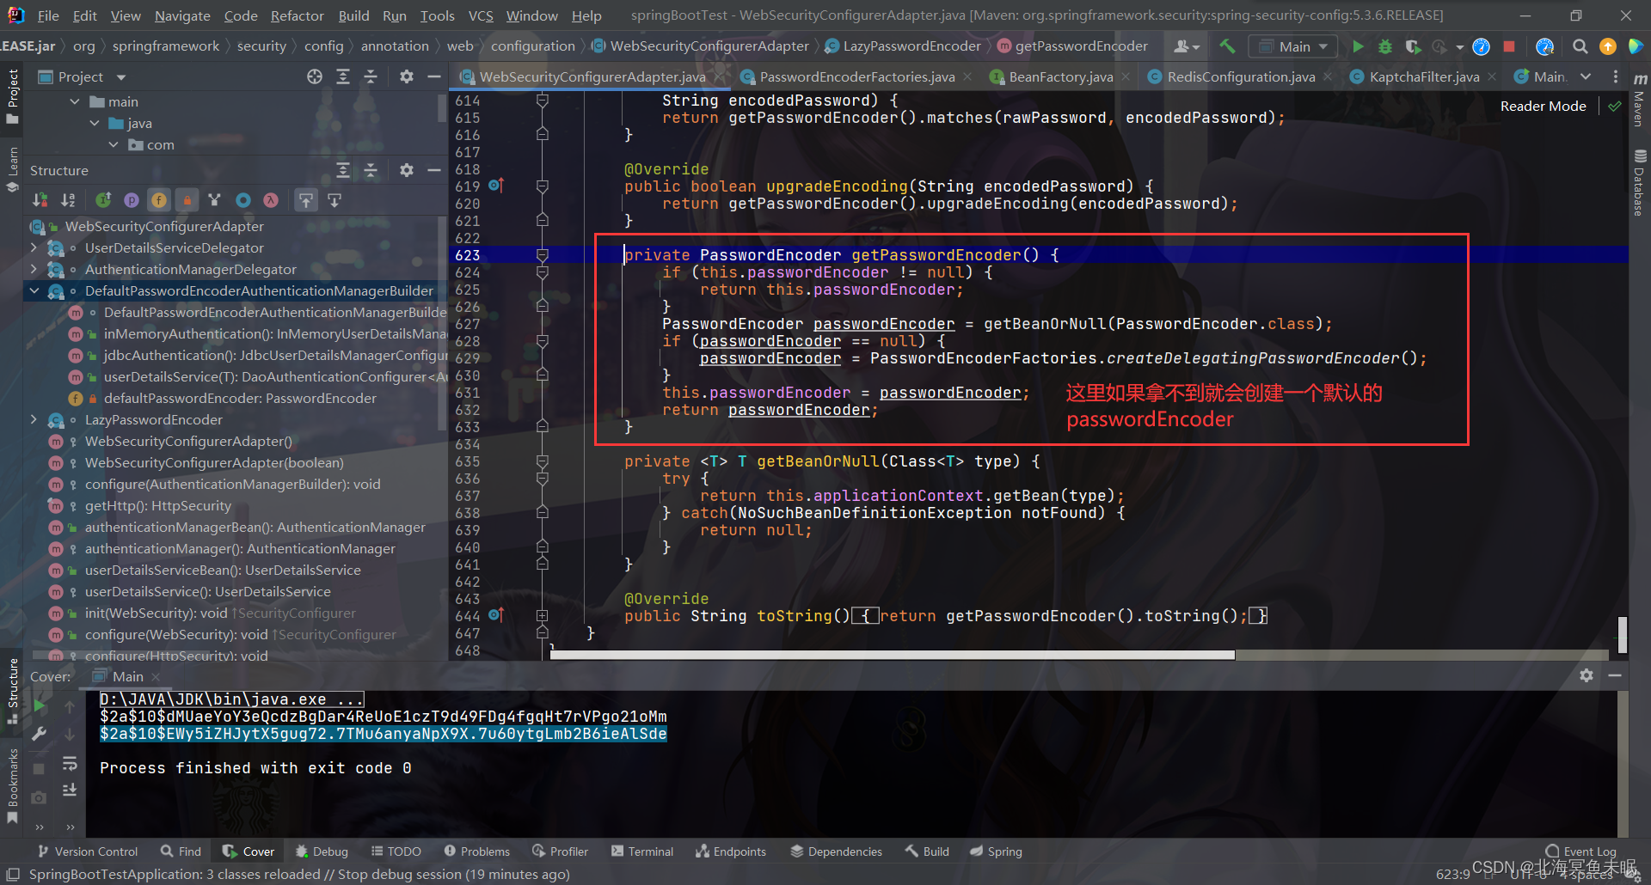Build project with the hammer icon
Screen dimensions: 1651x885
[1227, 46]
